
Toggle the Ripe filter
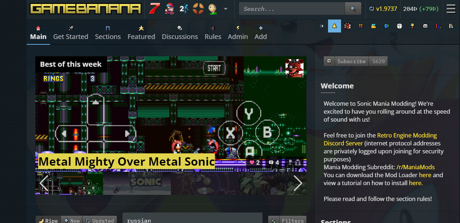pos(48,220)
